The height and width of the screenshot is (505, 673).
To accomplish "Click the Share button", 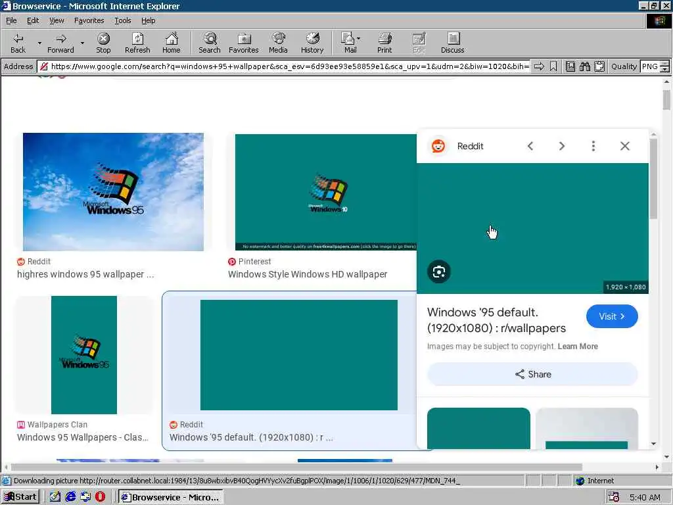I will [532, 374].
